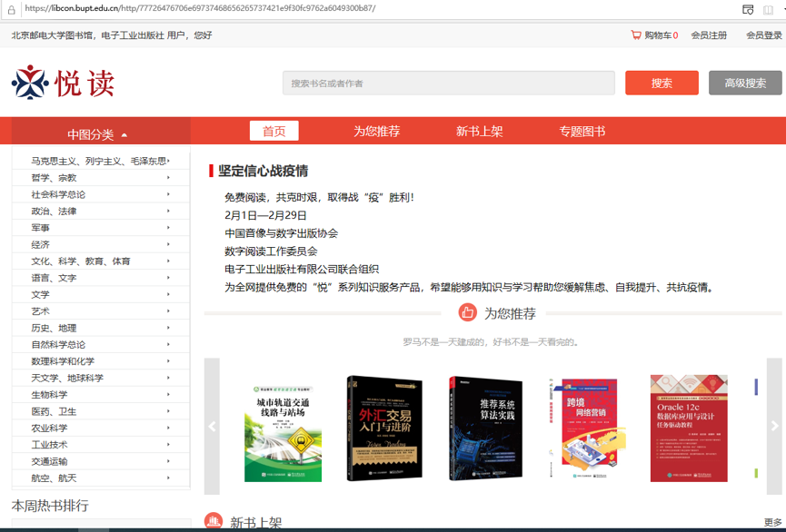Click the 悦读 site logo

(x=64, y=83)
